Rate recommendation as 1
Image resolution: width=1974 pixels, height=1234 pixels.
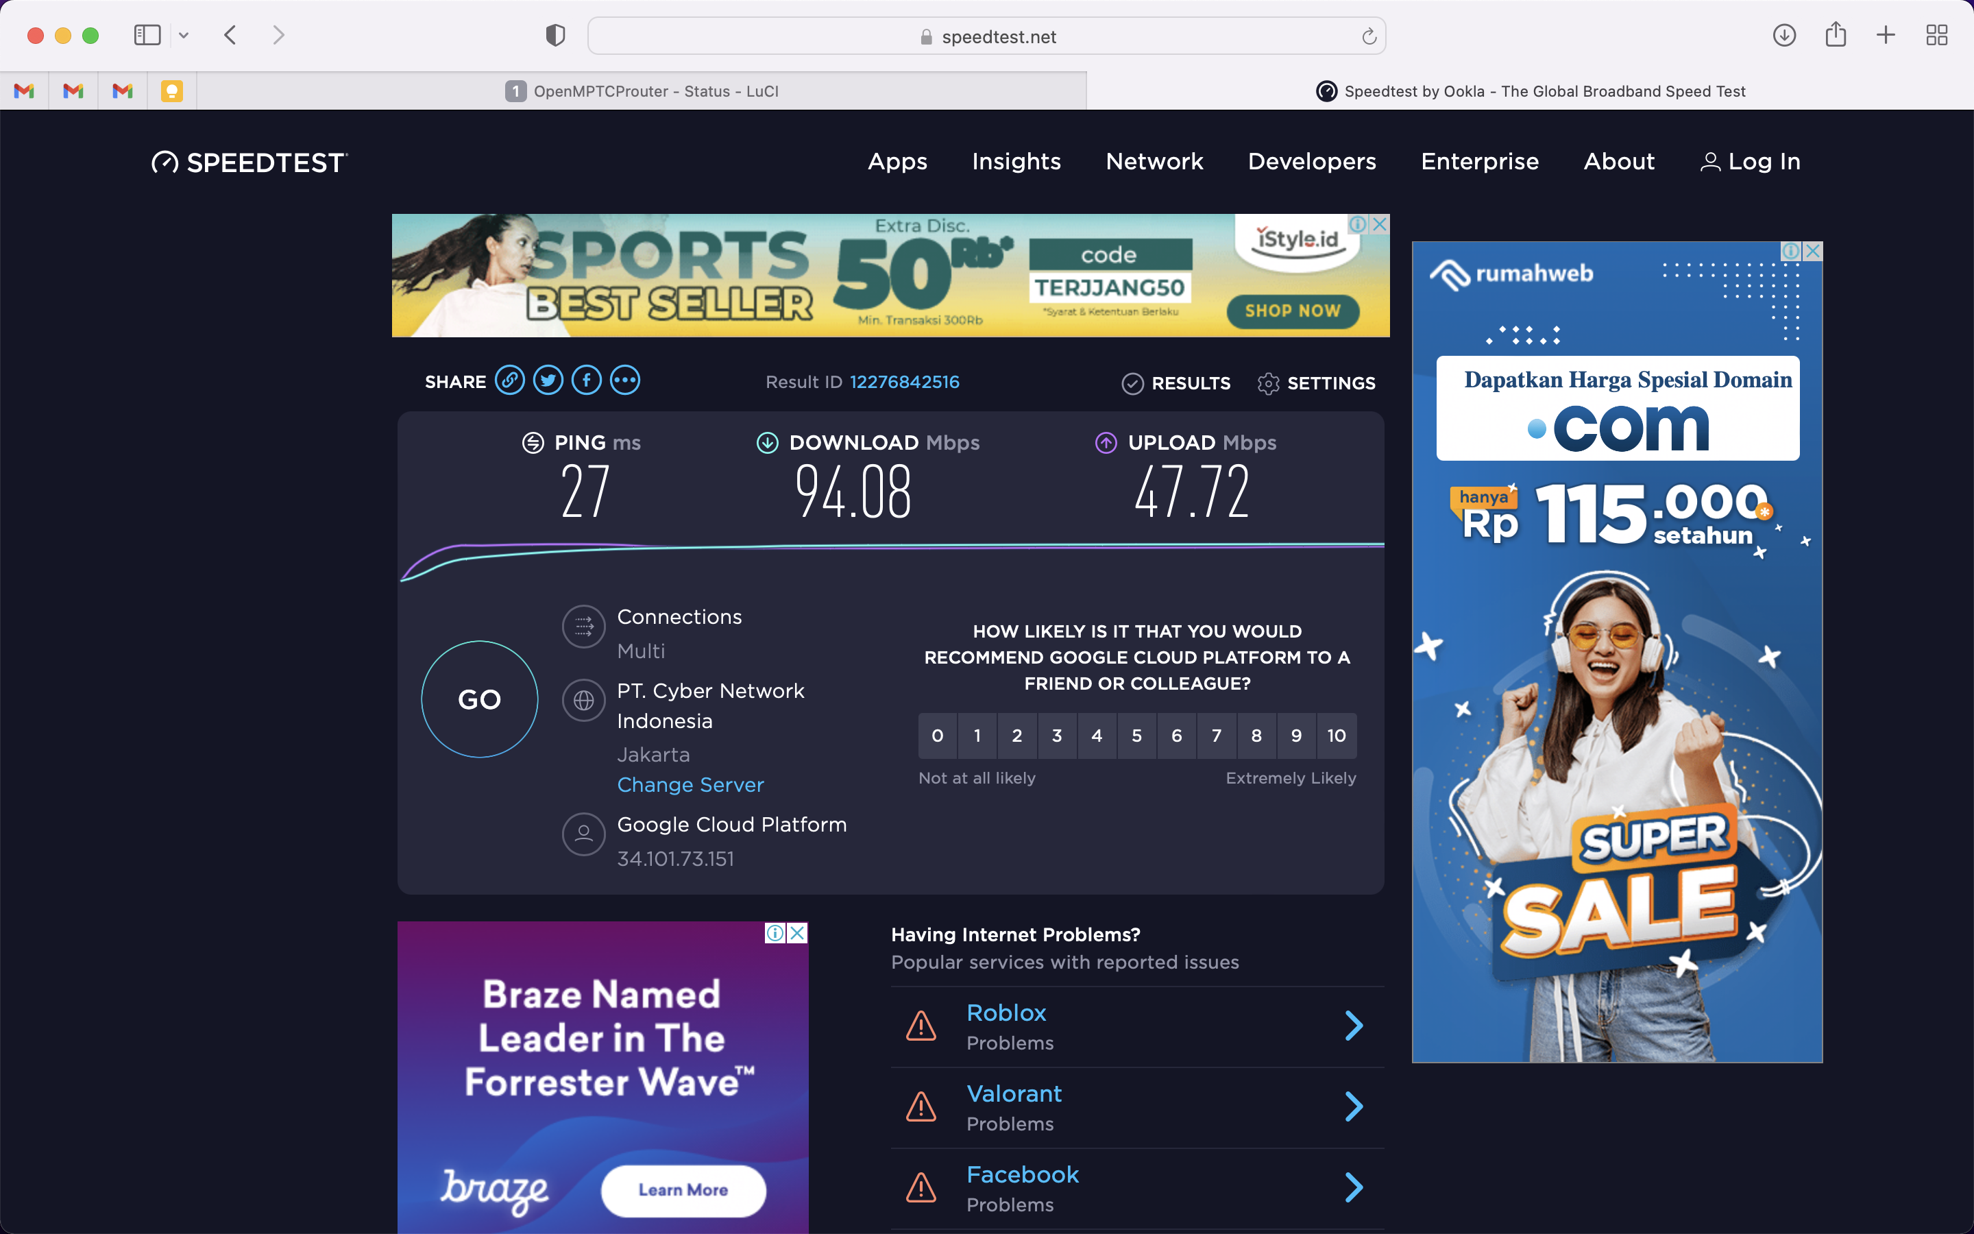pos(977,736)
